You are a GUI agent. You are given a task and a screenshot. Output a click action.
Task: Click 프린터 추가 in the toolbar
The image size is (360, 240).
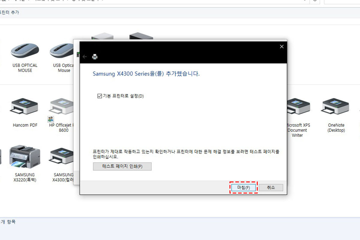[x=10, y=13]
